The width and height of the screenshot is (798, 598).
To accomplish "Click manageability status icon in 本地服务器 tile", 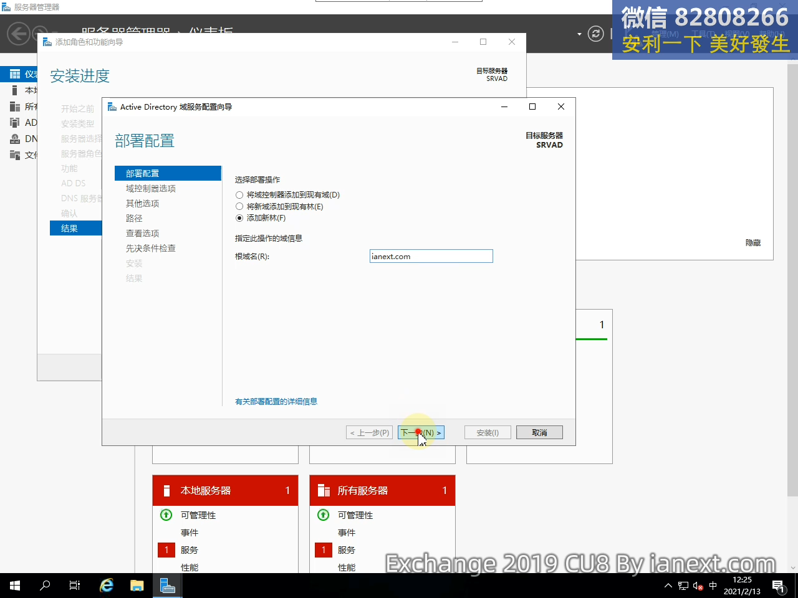I will [x=166, y=515].
